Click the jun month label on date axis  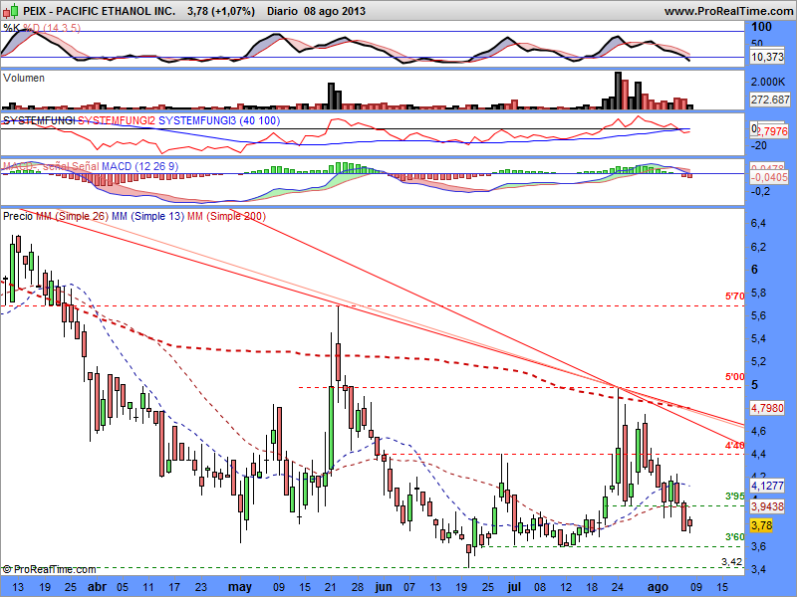point(384,587)
